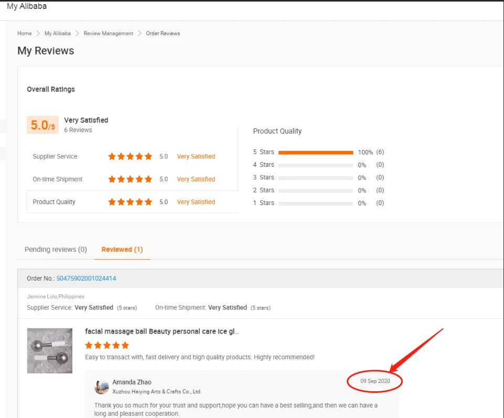Viewport: 504px width, 418px height.
Task: Open My Alibaba breadcrumb link
Action: coord(58,34)
